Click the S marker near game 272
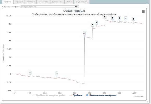The height and width of the screenshot is (104, 151). [x=96, y=23]
